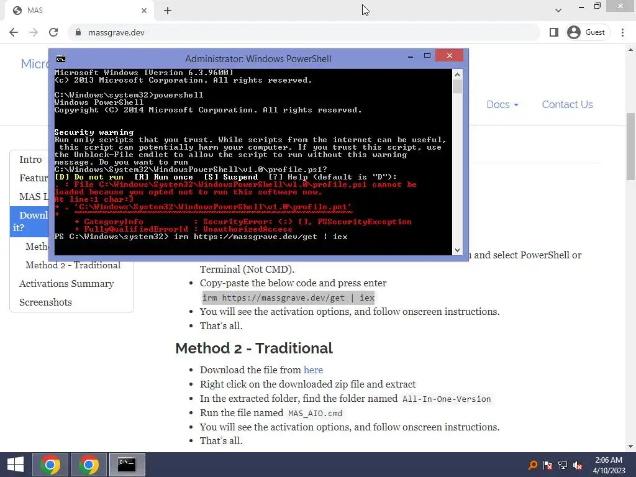Close the MAS browser tab
This screenshot has height=477, width=636.
tap(144, 11)
